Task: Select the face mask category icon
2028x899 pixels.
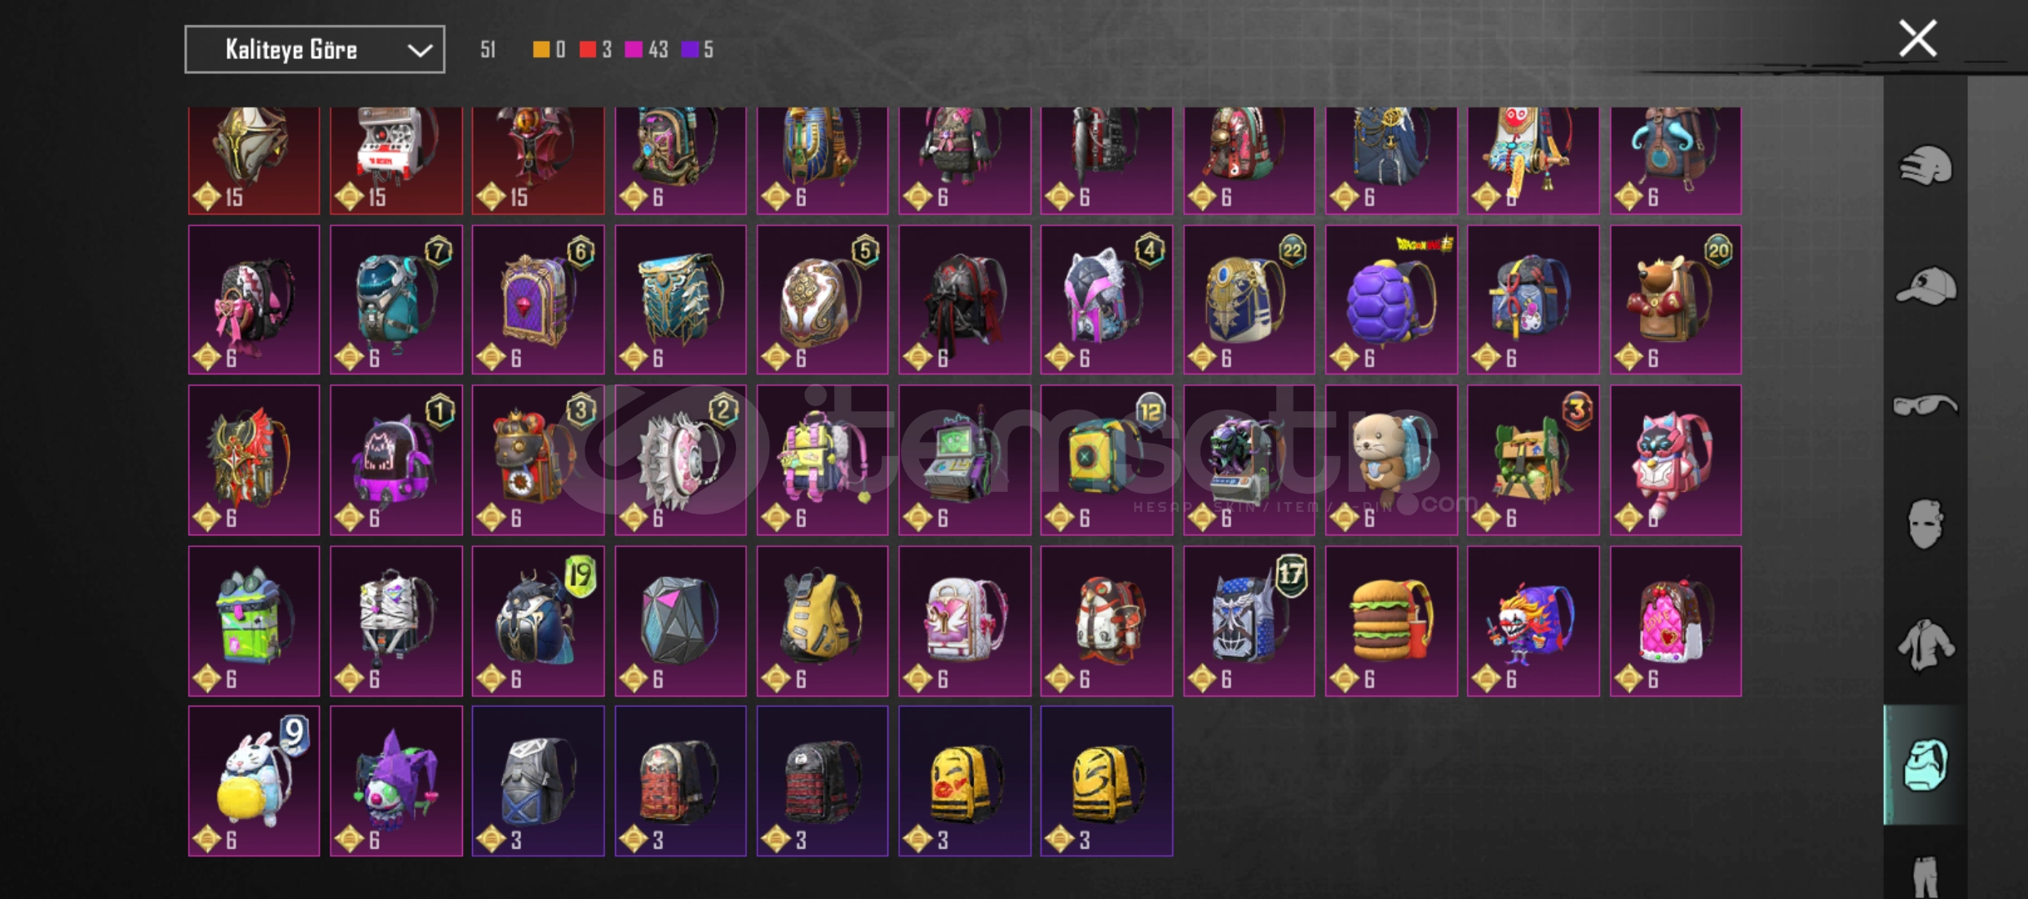Action: click(x=1925, y=524)
